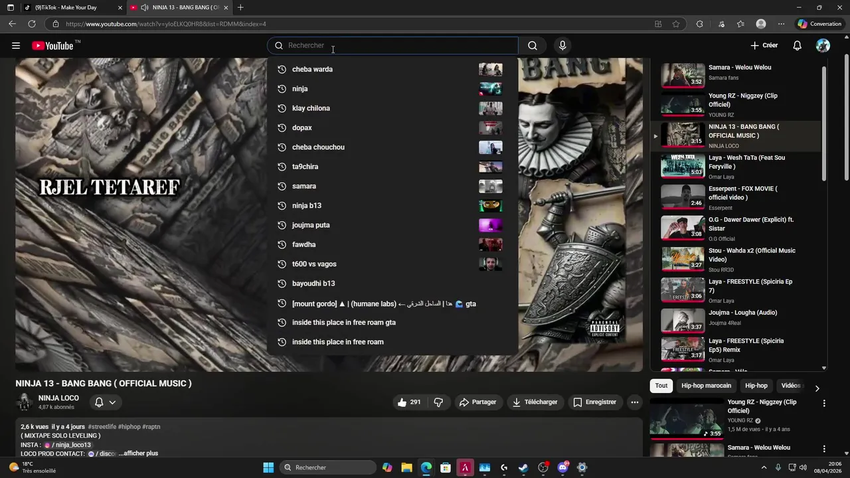
Task: Open the YouTube hamburger guide menu
Action: tap(16, 46)
